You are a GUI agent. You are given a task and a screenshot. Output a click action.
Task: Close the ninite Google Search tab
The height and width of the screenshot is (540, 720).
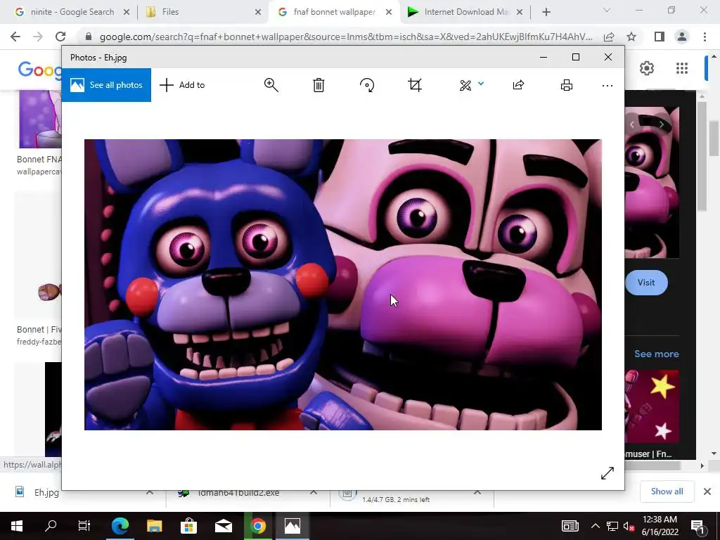click(x=127, y=13)
